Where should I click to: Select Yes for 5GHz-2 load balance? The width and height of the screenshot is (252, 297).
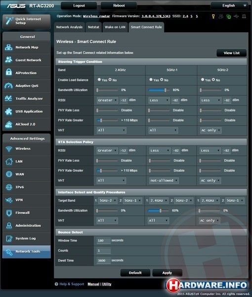point(203,80)
